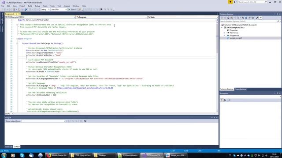Open the Tools menu

(x=52, y=6)
